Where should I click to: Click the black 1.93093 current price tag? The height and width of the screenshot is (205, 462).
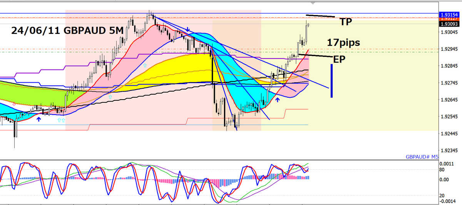click(449, 24)
